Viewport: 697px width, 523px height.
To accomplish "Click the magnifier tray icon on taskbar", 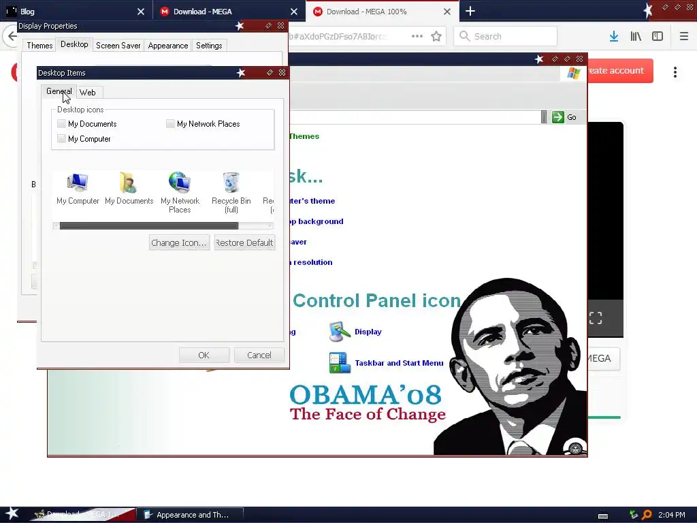I will tap(647, 515).
